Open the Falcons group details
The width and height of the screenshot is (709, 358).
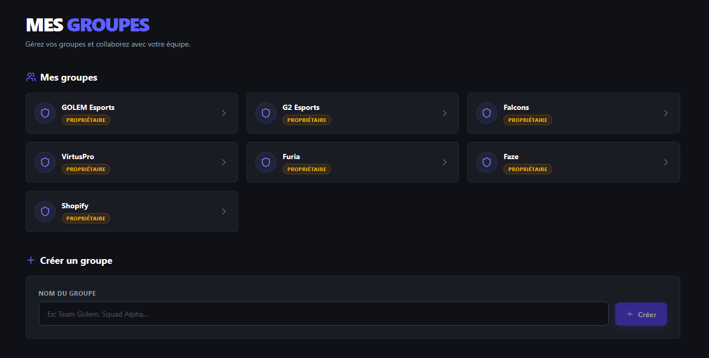pos(573,113)
